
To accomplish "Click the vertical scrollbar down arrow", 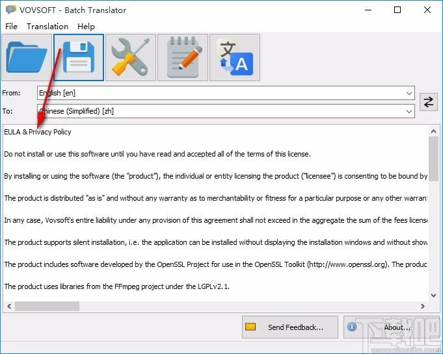I will [433, 296].
